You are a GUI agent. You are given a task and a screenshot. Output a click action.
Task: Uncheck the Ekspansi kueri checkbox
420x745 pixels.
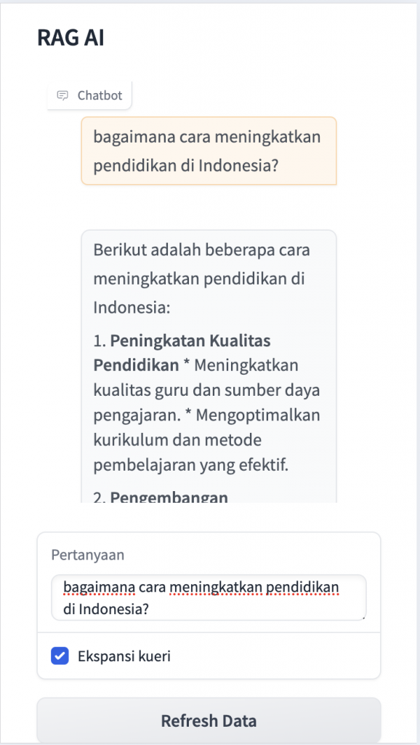tap(60, 656)
